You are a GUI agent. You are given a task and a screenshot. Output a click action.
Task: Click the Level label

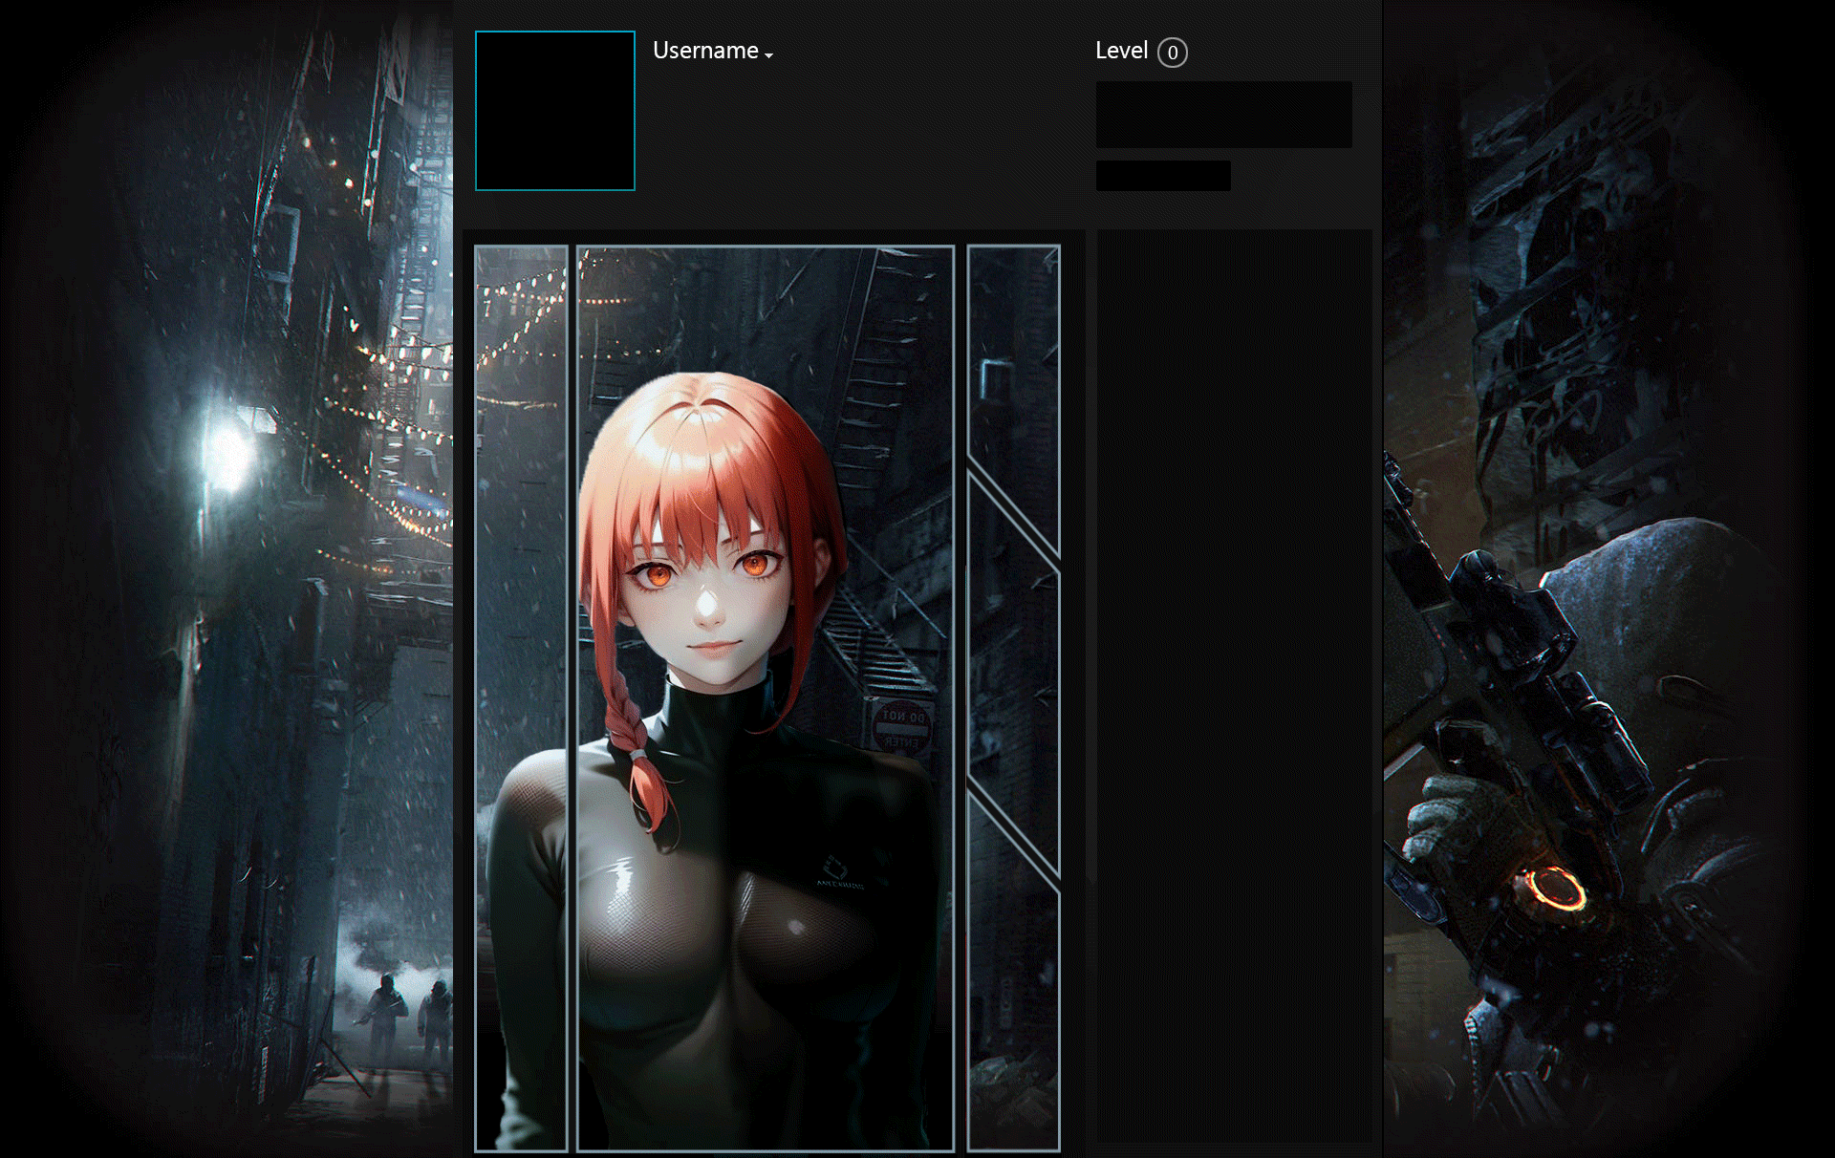pos(1120,51)
